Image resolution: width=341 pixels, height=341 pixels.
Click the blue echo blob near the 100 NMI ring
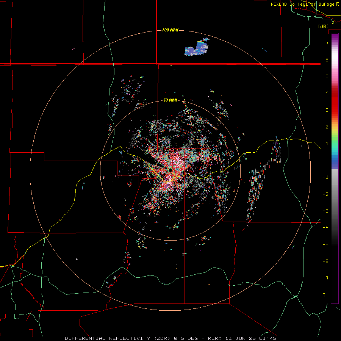(x=196, y=48)
